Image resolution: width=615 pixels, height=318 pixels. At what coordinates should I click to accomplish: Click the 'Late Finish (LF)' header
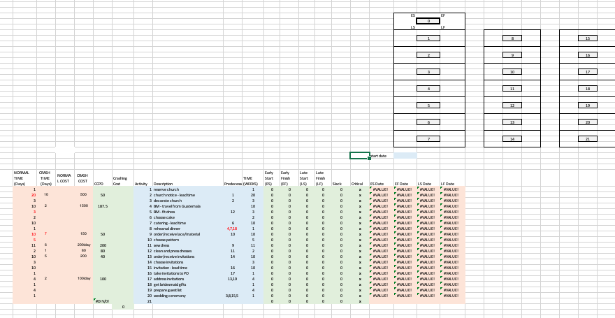tap(323, 178)
